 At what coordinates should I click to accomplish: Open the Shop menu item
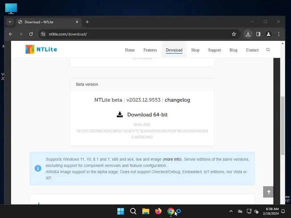coord(195,50)
